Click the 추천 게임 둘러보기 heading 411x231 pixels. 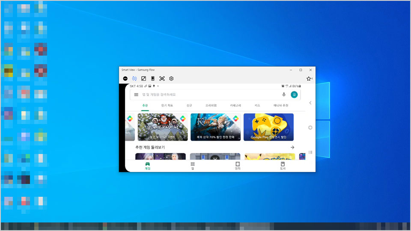150,148
